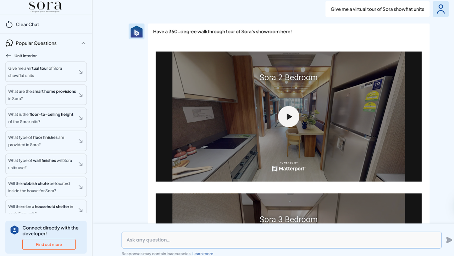This screenshot has width=454, height=256.
Task: Click the Clear Chat restart icon
Action: point(8,24)
